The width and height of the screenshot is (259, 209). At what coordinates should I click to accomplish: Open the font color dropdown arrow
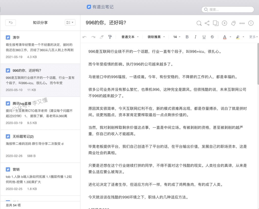(230, 37)
